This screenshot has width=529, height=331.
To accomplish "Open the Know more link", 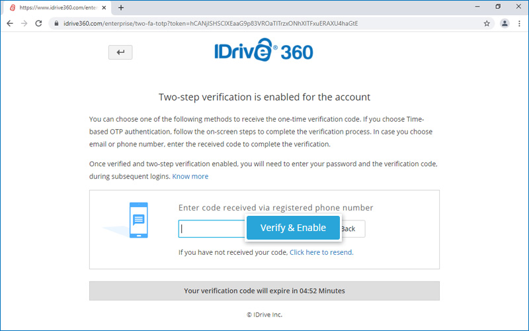I will (x=190, y=176).
